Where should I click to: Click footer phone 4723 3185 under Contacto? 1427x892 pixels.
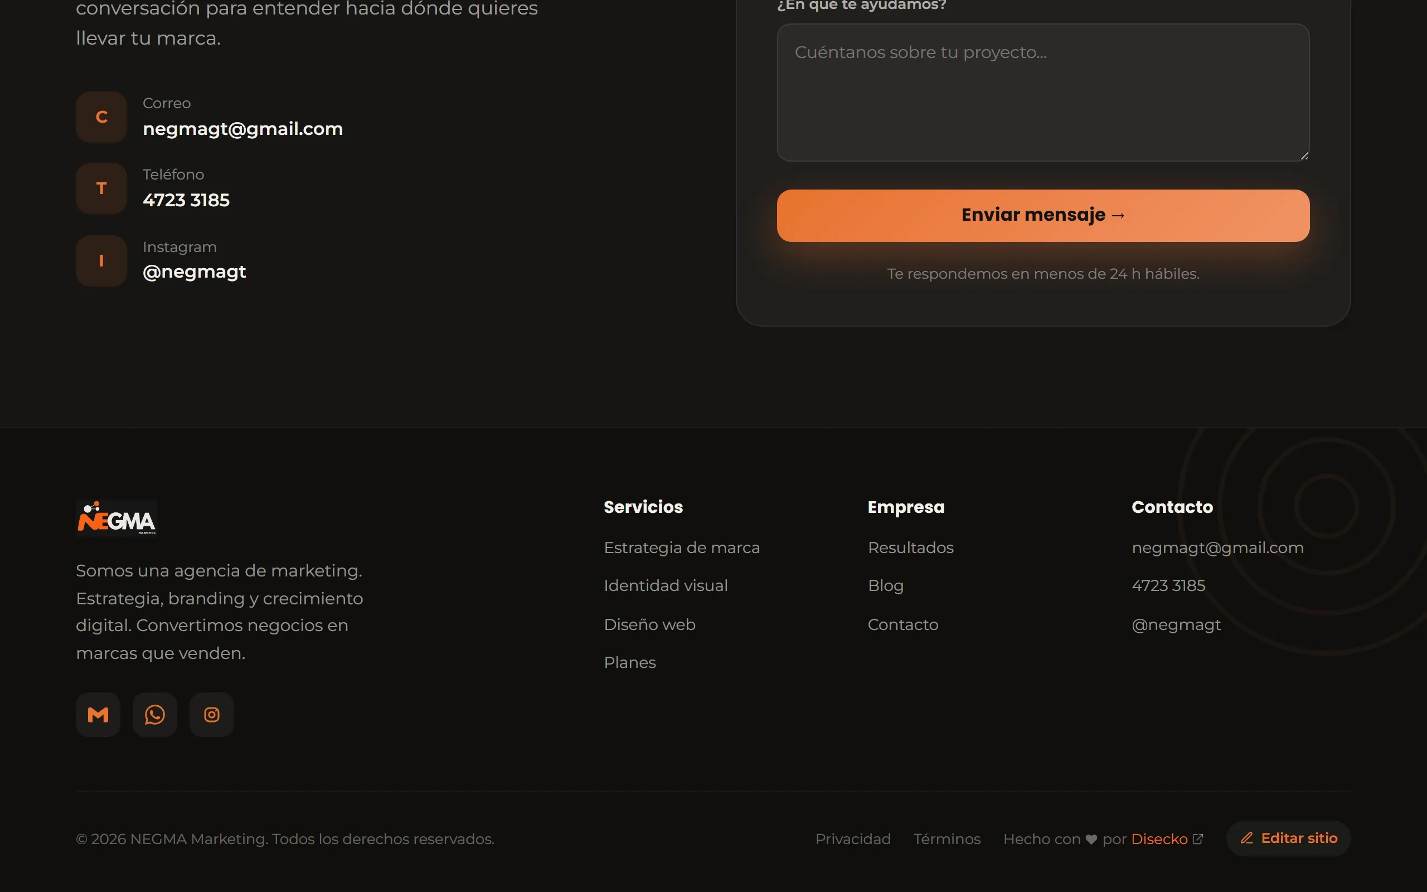tap(1168, 586)
